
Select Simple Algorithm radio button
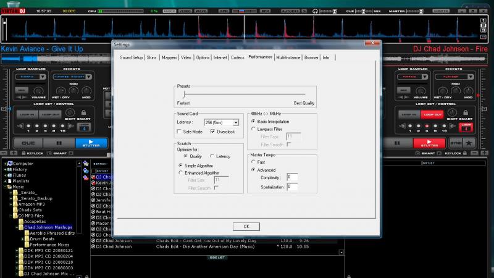(180, 165)
